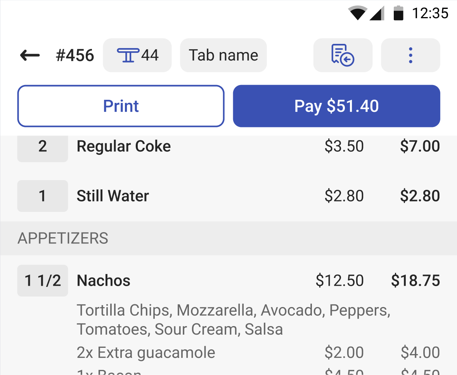The height and width of the screenshot is (375, 457).
Task: Tap the Wi-Fi status icon
Action: (357, 14)
